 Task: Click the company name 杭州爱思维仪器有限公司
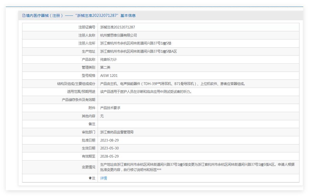(x=118, y=35)
